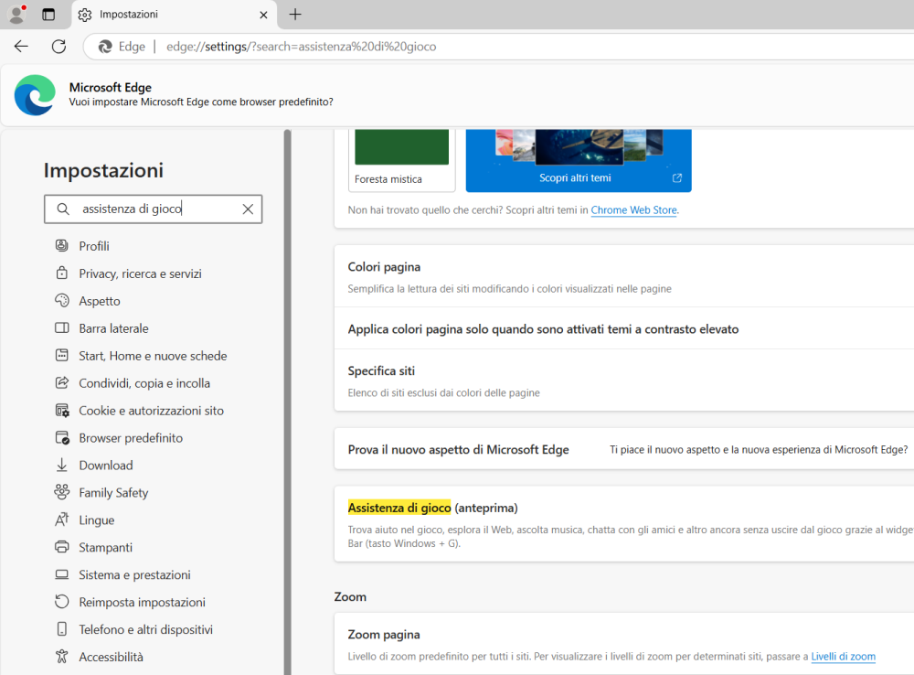Open the Stampanti section
This screenshot has height=675, width=914.
105,548
